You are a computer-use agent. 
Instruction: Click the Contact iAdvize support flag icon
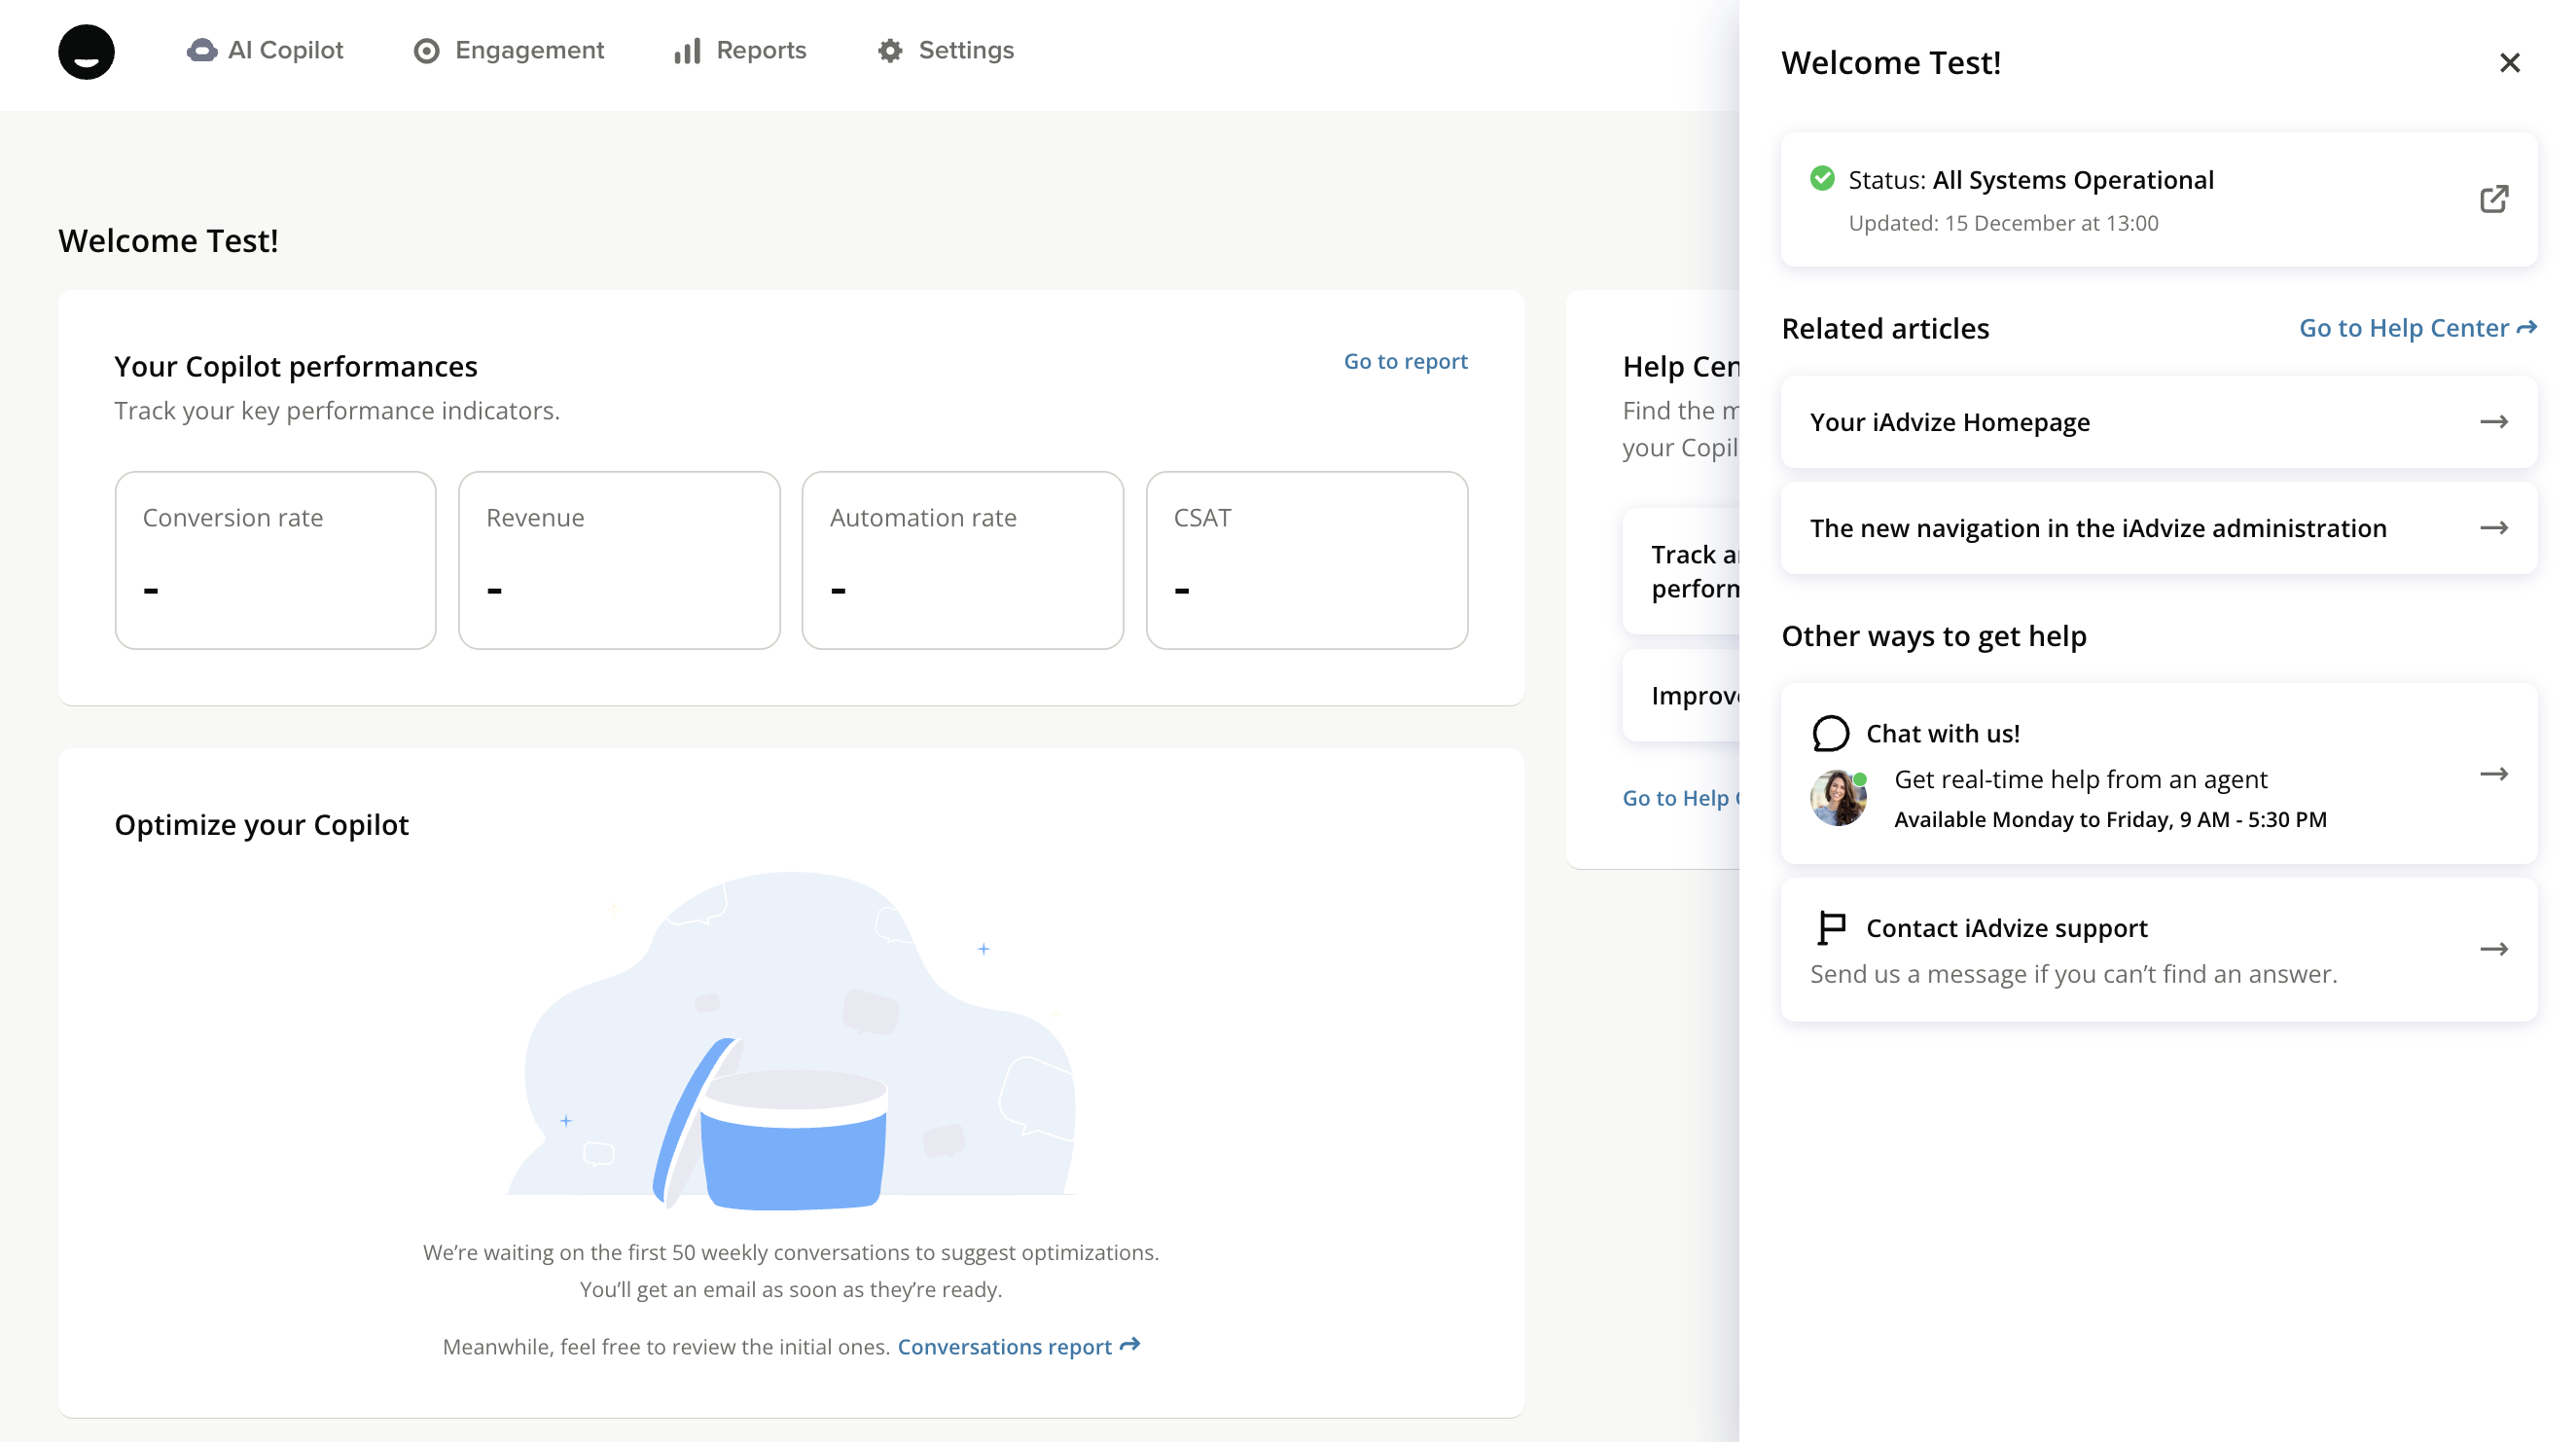tap(1830, 928)
